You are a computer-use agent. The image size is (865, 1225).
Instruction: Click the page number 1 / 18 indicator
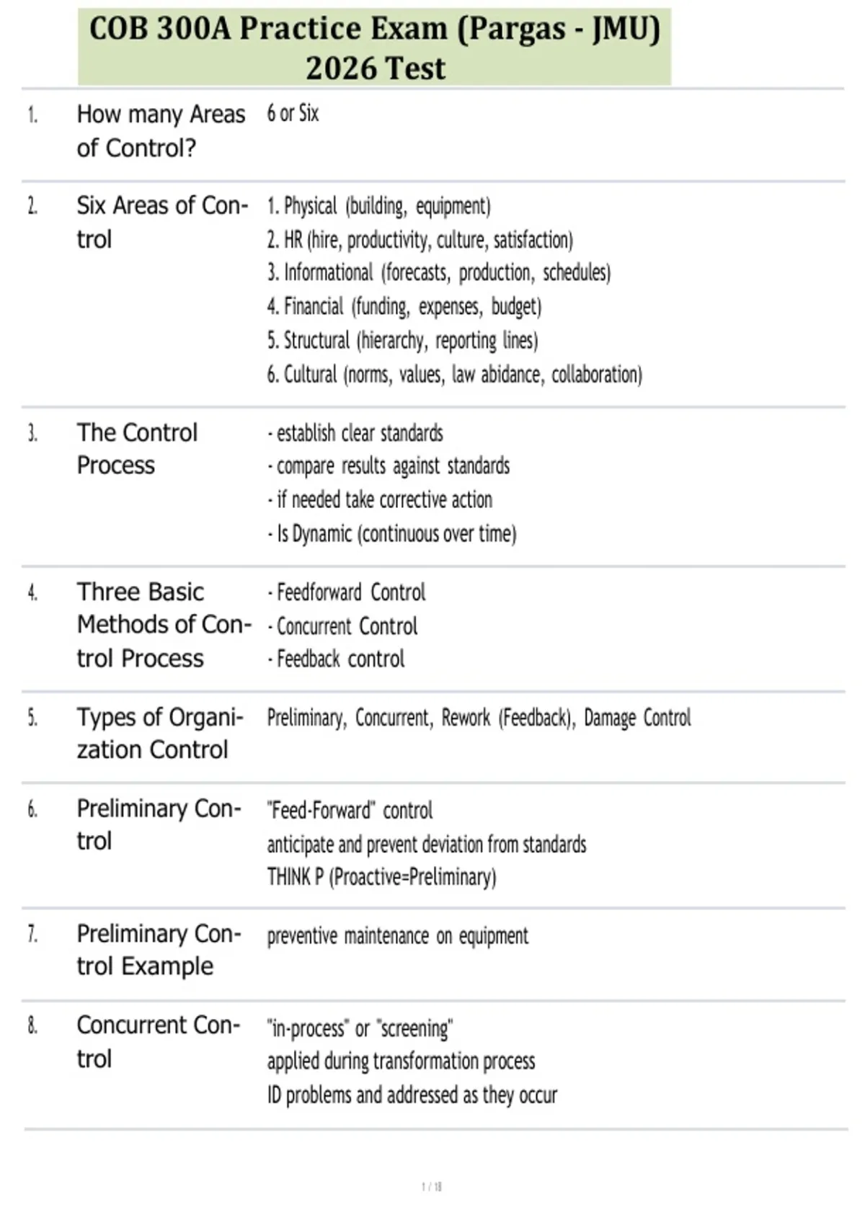tap(432, 1186)
